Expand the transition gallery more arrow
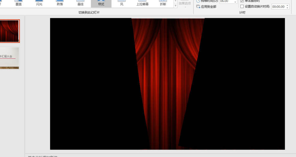Image resolution: width=296 pixels, height=157 pixels. coord(176,6)
